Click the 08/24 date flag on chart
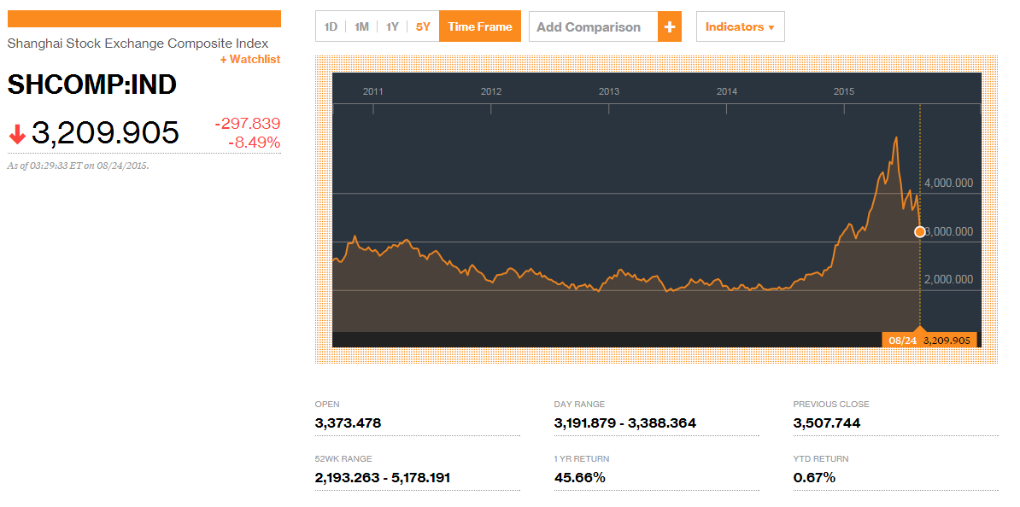The image size is (1020, 507). (x=902, y=340)
